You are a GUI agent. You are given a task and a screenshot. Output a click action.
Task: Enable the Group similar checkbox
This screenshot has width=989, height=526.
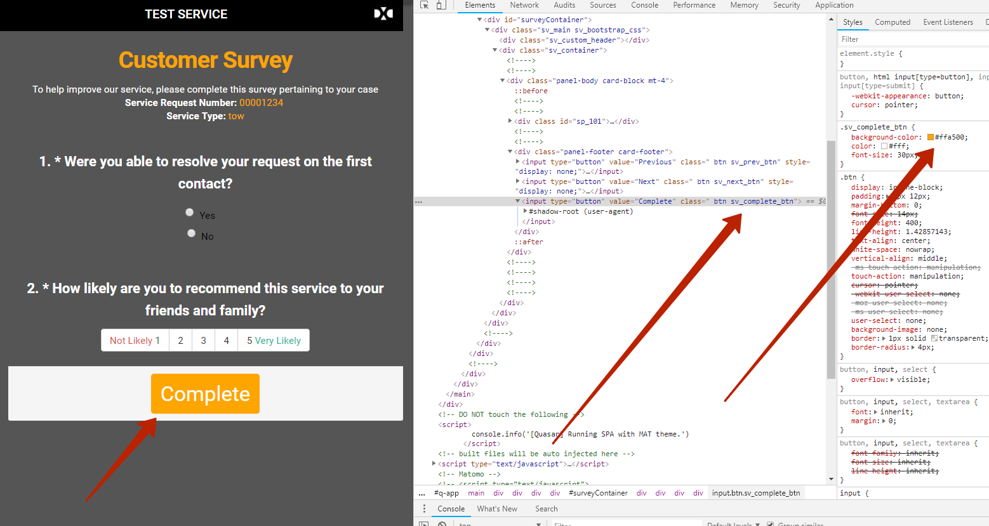click(770, 524)
